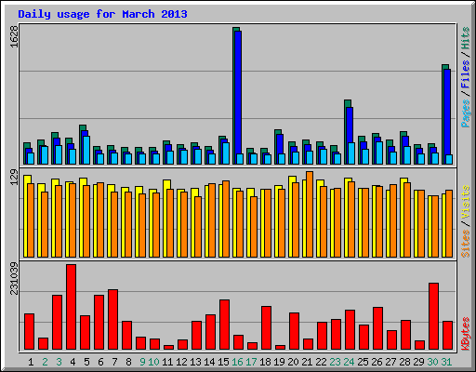476x372 pixels.
Task: Click the day 7 label on x-axis
Action: click(x=114, y=362)
